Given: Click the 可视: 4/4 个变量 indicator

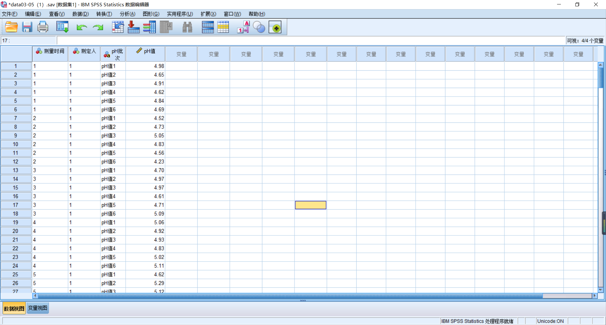Looking at the screenshot, I should click(585, 41).
